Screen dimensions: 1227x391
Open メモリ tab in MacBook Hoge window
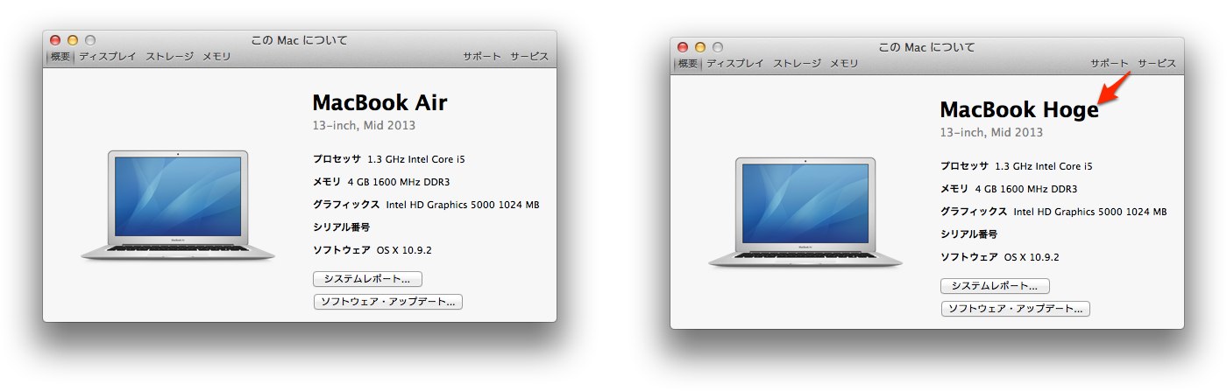tap(844, 63)
